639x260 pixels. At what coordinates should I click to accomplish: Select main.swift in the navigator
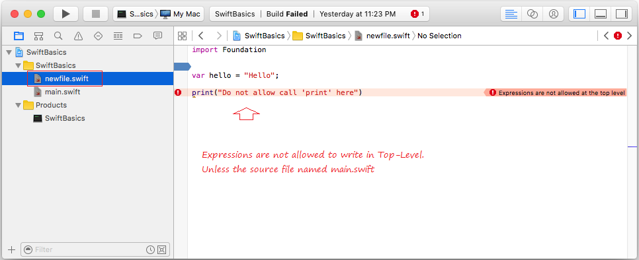coord(87,92)
